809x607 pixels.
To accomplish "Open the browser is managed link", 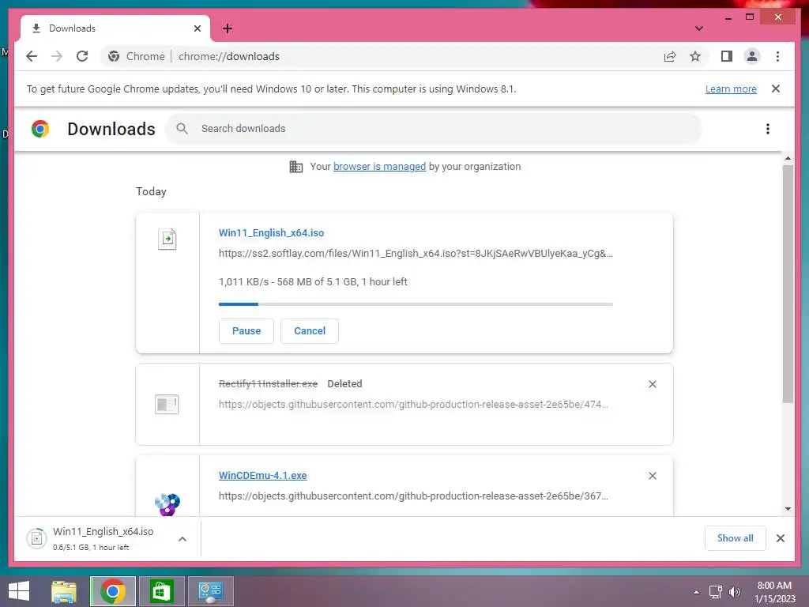I will tap(379, 167).
